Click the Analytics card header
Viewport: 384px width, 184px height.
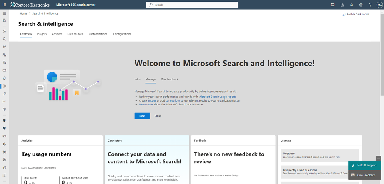(x=60, y=141)
